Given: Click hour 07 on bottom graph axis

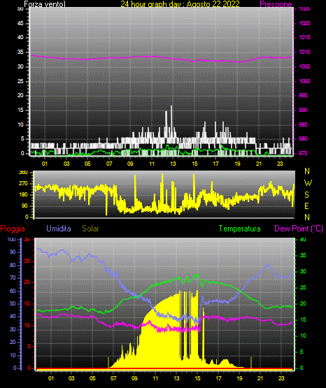Looking at the screenshot, I should pyautogui.click(x=113, y=378).
